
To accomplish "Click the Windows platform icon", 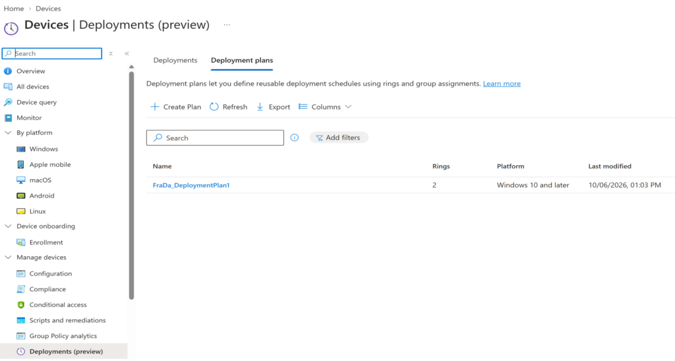I will point(20,149).
